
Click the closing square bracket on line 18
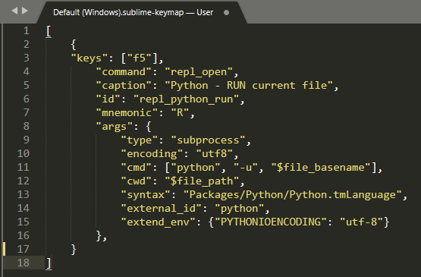point(49,263)
